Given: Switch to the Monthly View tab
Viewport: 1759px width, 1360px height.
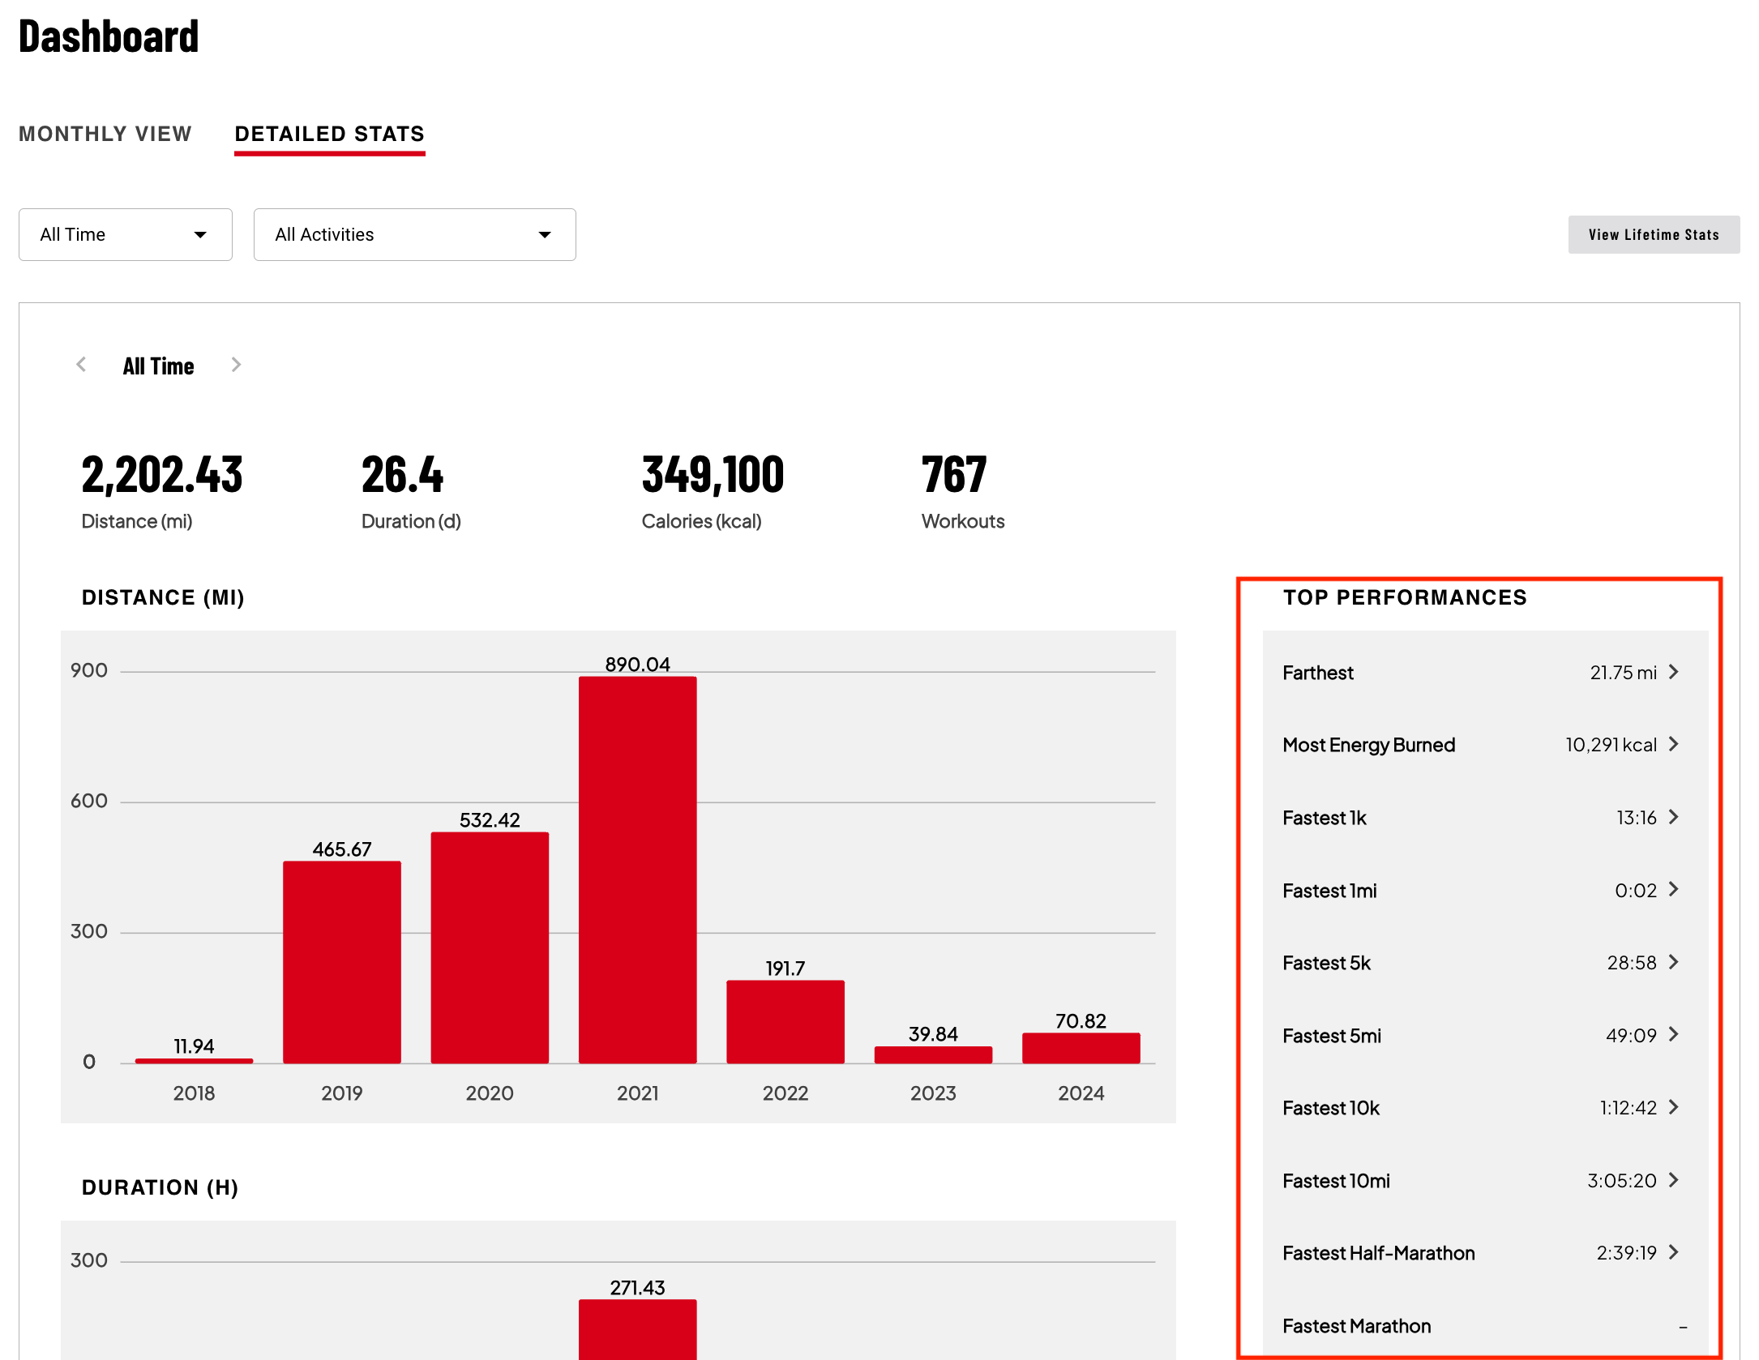Looking at the screenshot, I should (105, 134).
